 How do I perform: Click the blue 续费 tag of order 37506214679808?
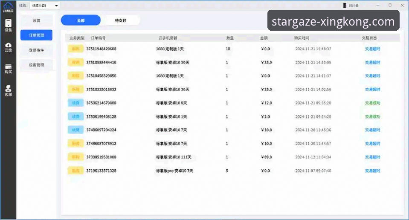(75, 103)
